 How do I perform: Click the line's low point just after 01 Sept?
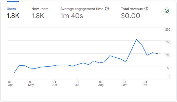point(126,62)
